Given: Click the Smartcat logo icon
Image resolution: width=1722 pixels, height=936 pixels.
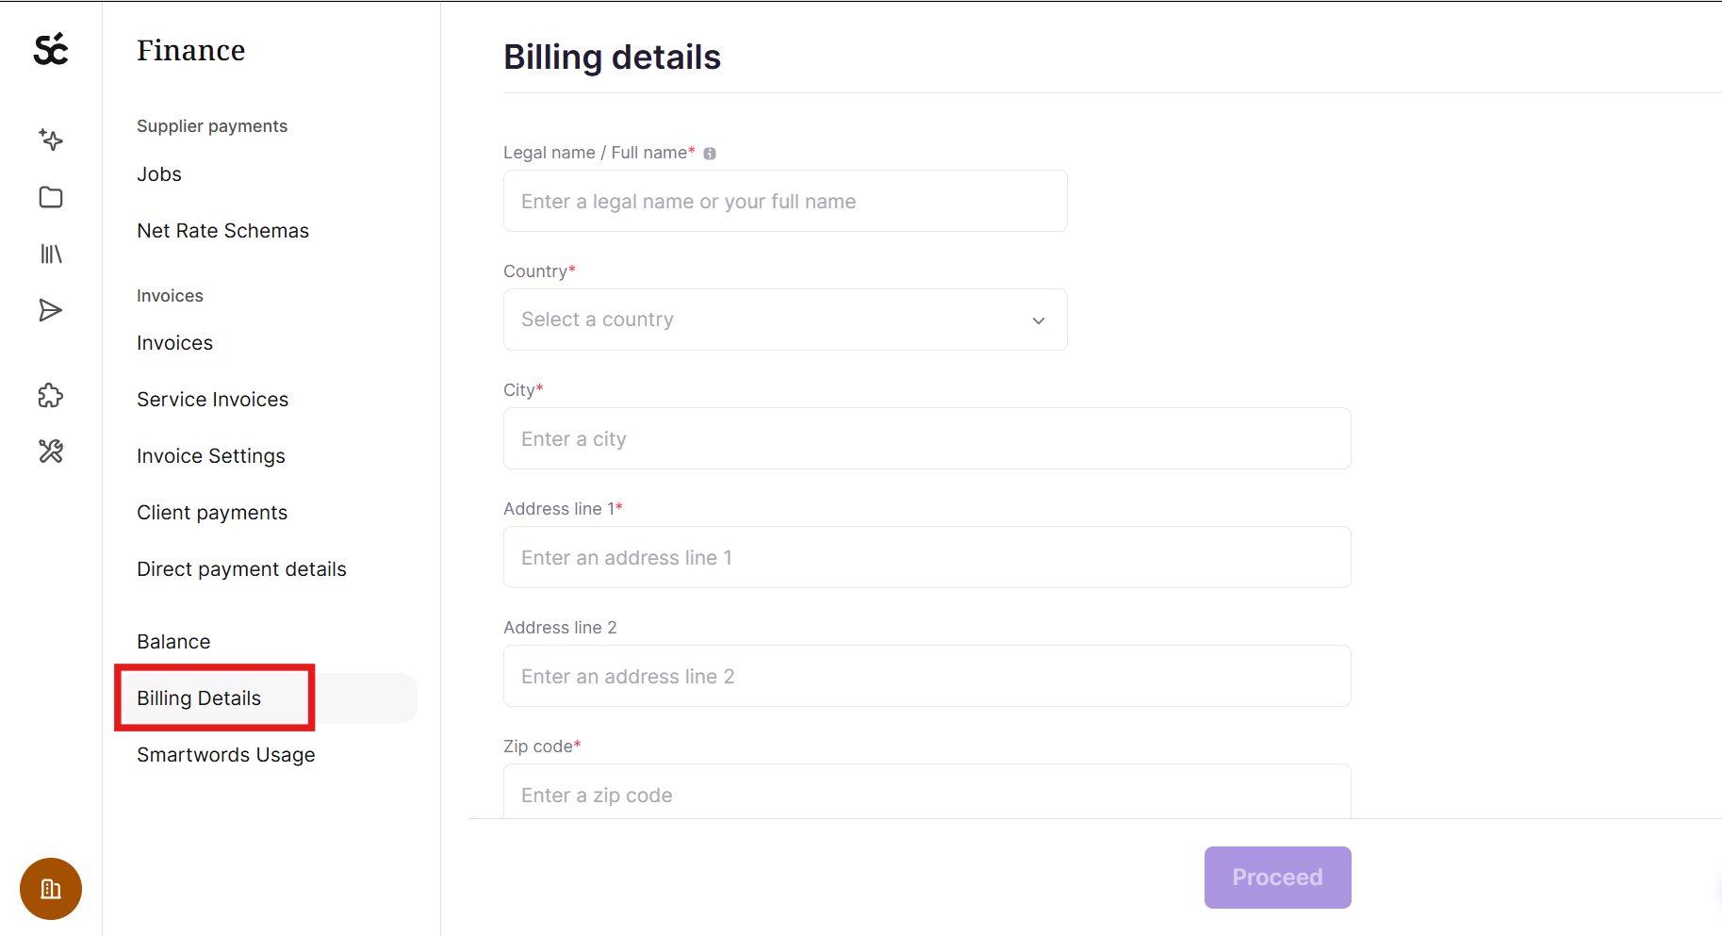Looking at the screenshot, I should point(51,49).
